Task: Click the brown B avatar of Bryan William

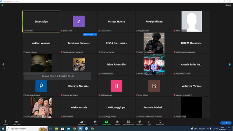Action: click(154, 86)
